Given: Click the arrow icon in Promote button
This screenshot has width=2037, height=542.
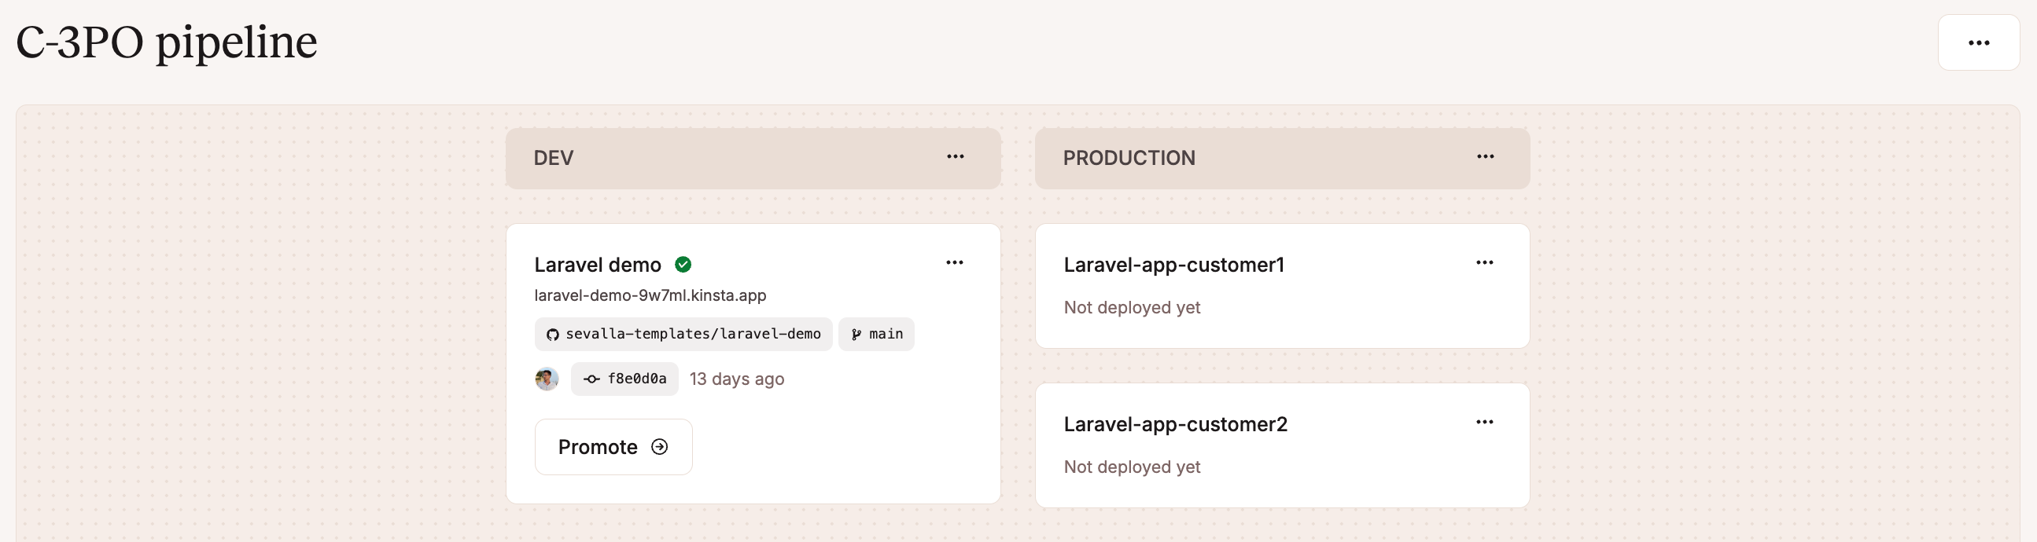Looking at the screenshot, I should [660, 447].
